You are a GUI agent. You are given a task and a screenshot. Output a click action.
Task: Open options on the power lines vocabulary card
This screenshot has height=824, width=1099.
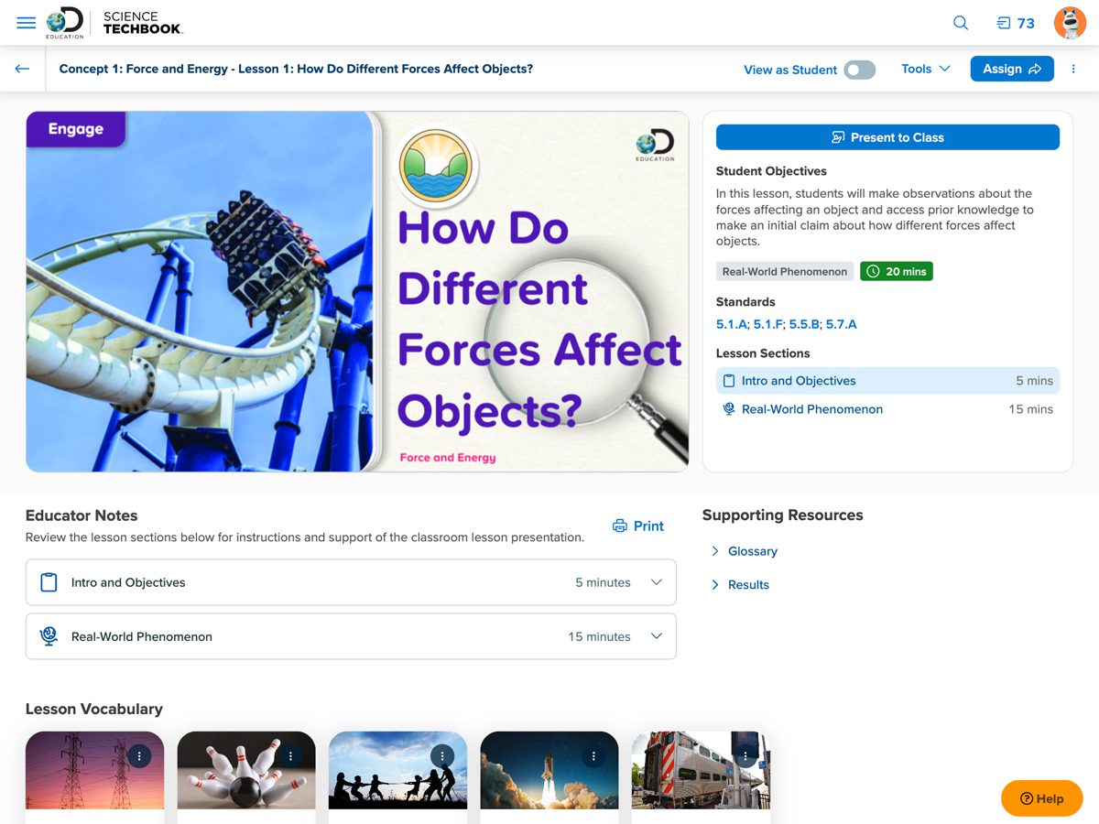pos(138,756)
